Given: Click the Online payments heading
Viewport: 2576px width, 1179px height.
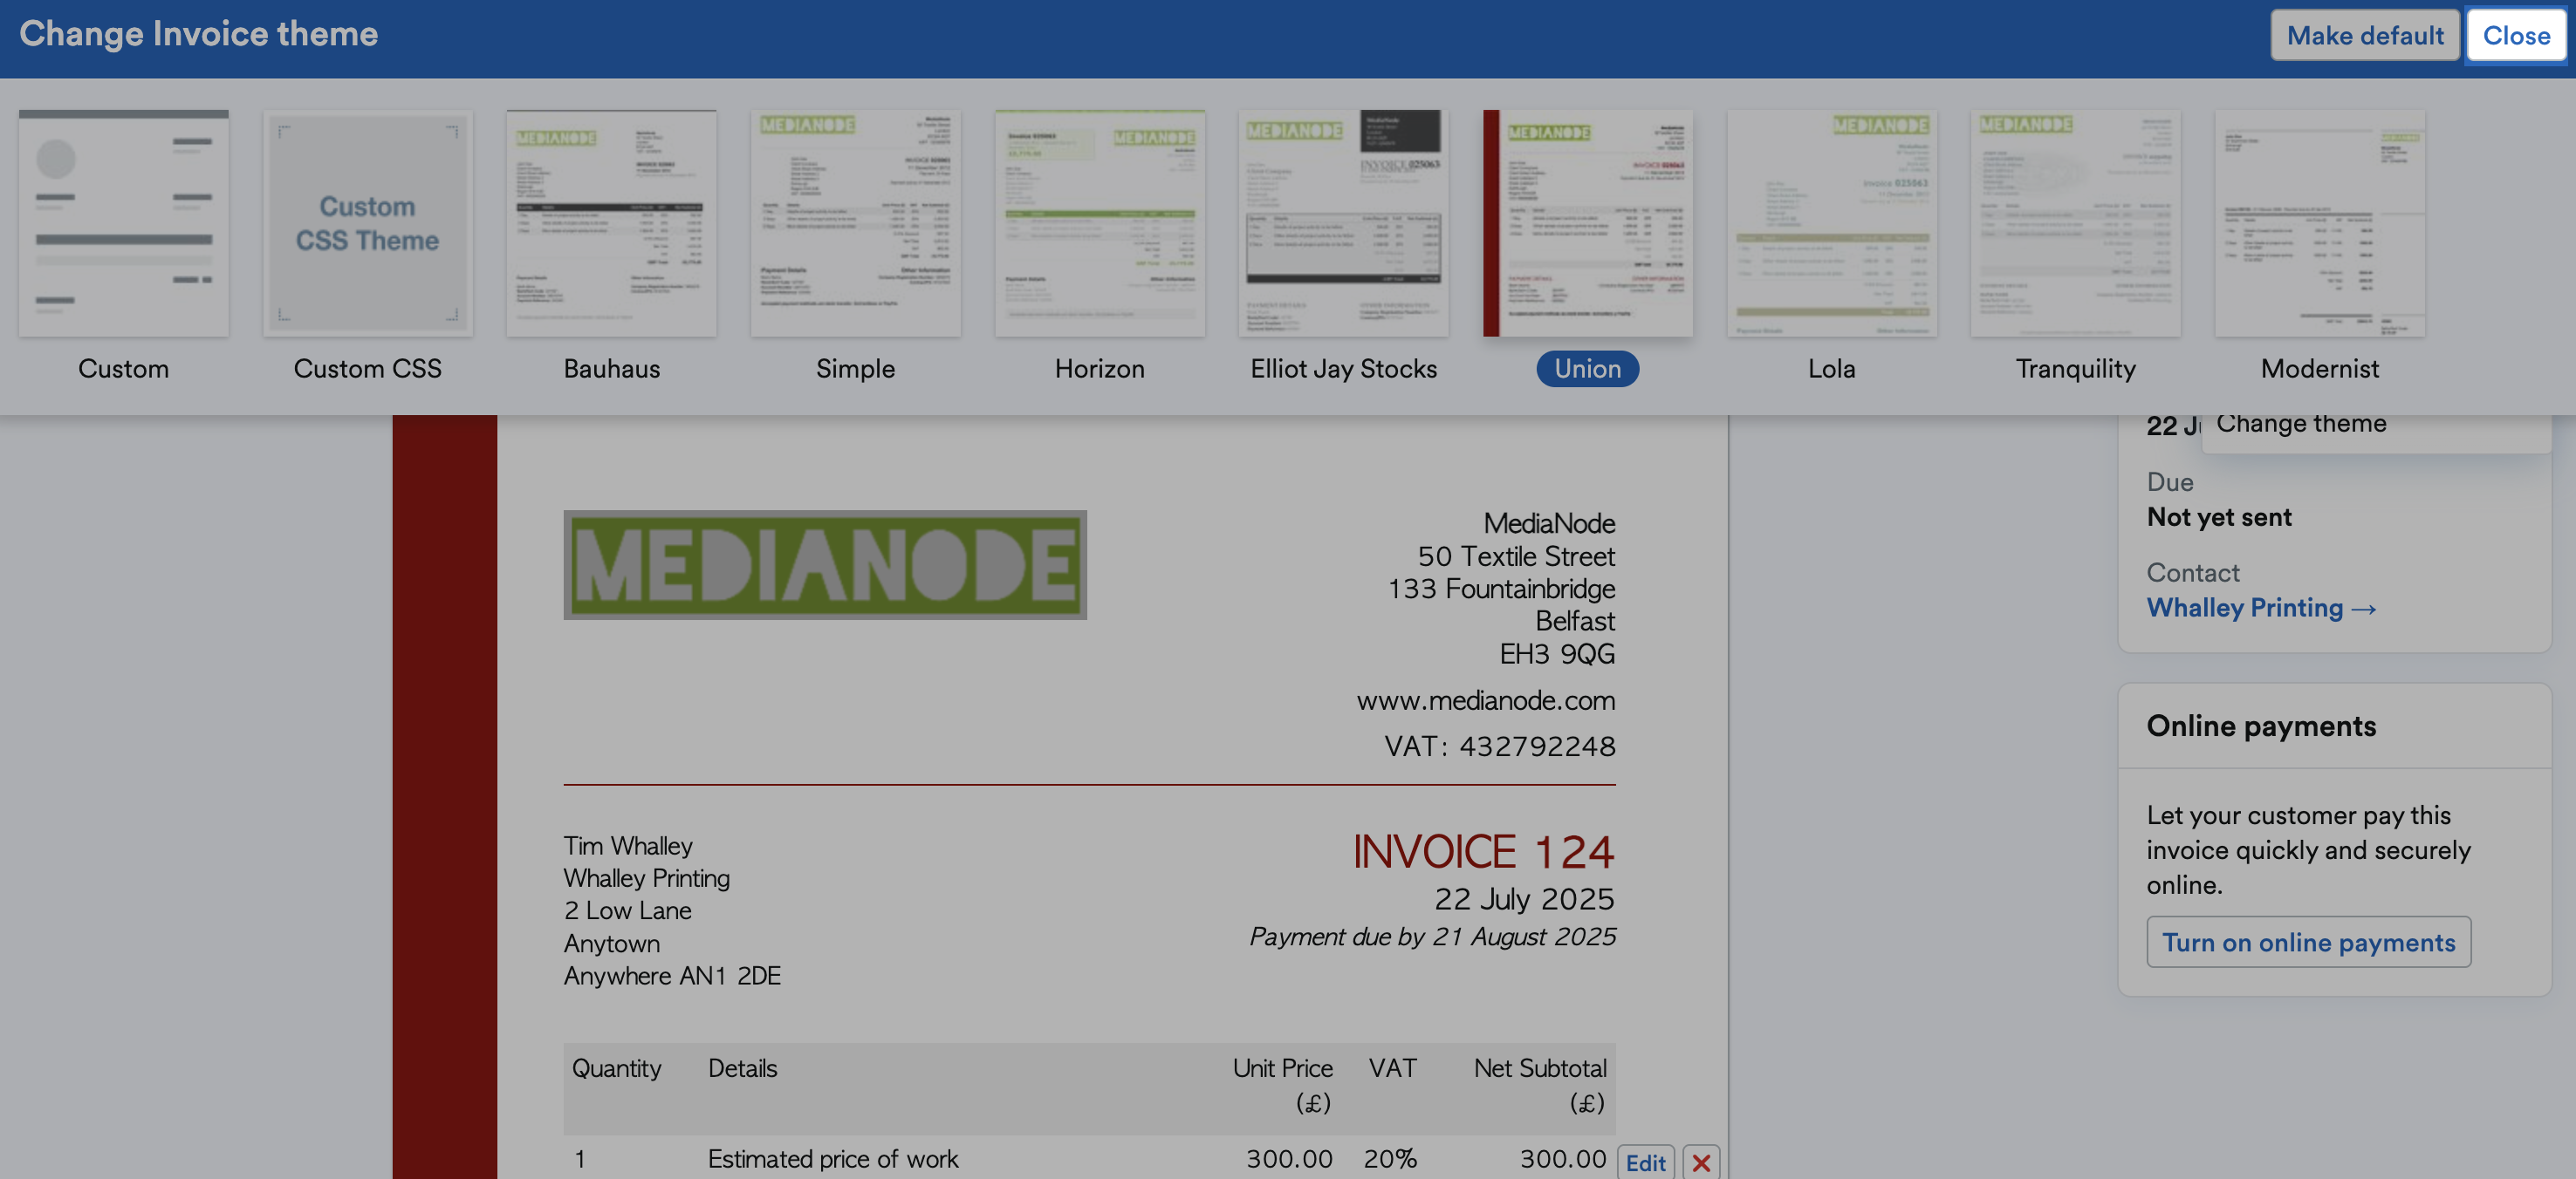Looking at the screenshot, I should [x=2261, y=726].
